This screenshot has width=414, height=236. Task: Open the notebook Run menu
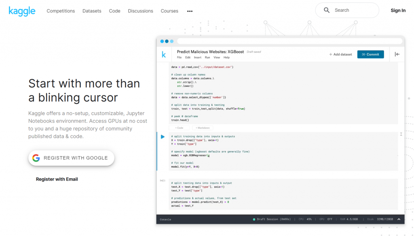207,57
